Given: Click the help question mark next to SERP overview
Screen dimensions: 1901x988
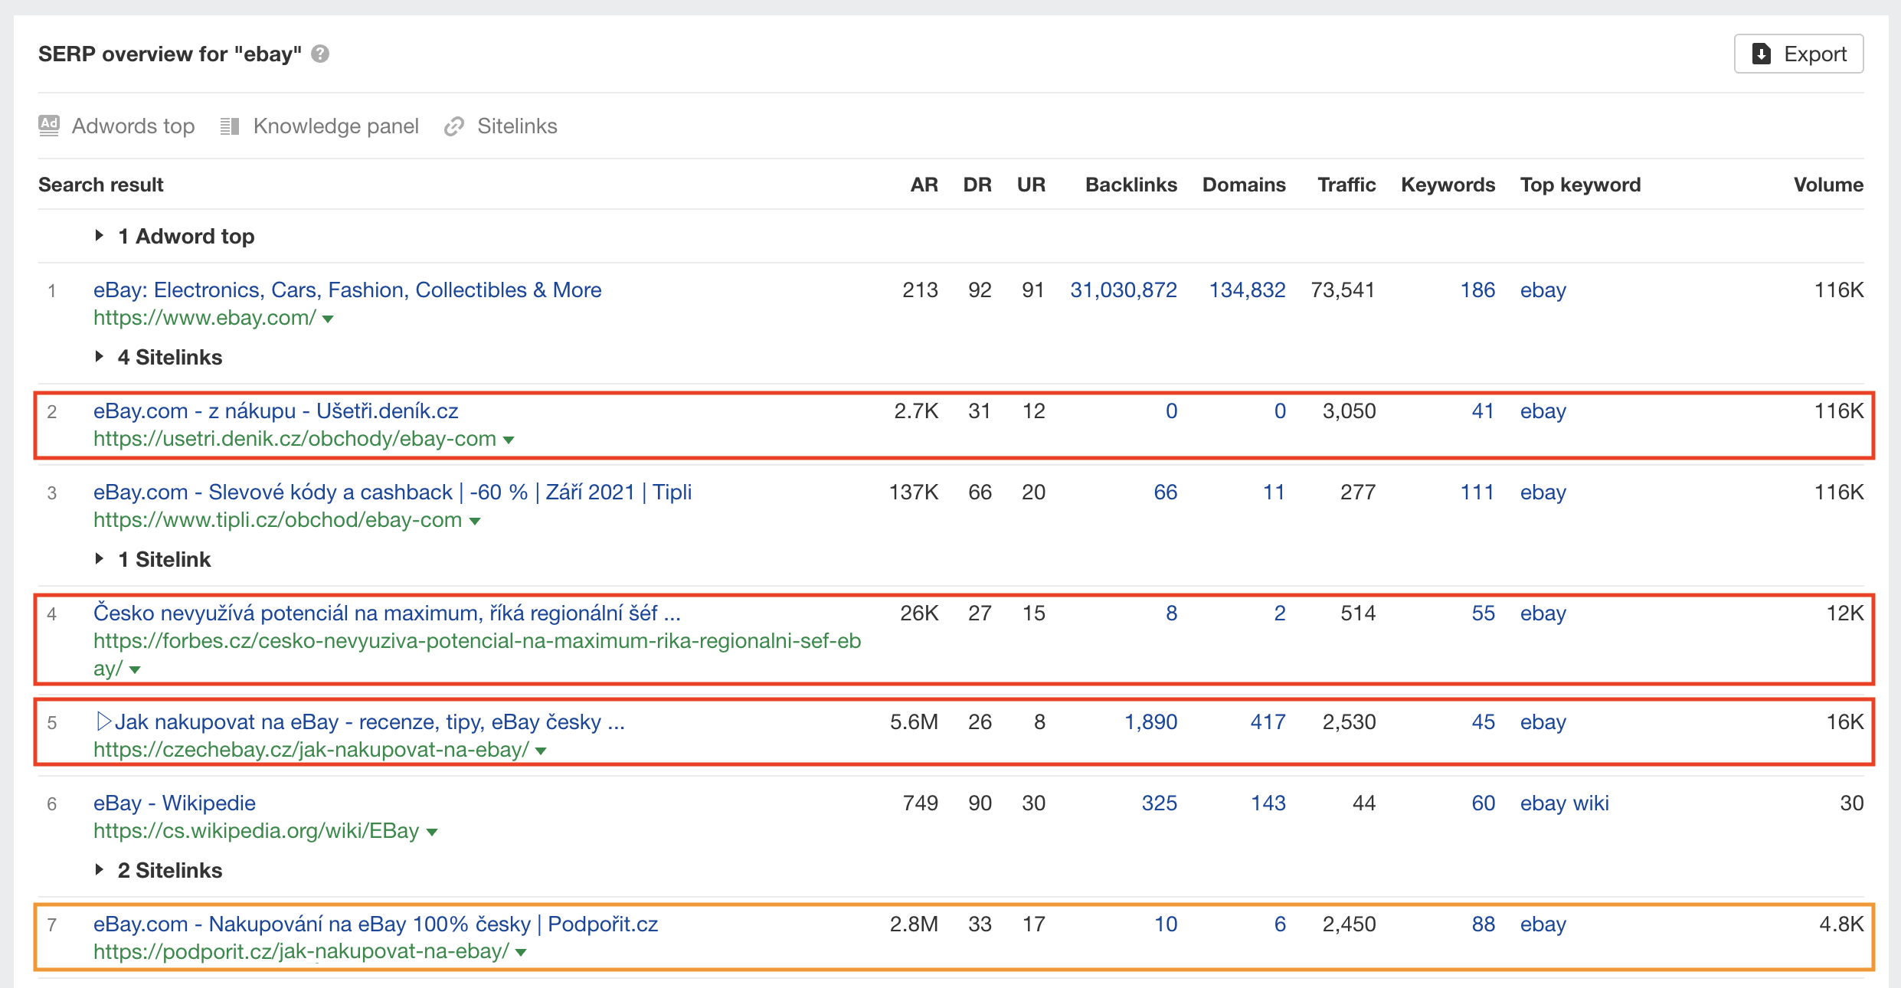Looking at the screenshot, I should [320, 54].
